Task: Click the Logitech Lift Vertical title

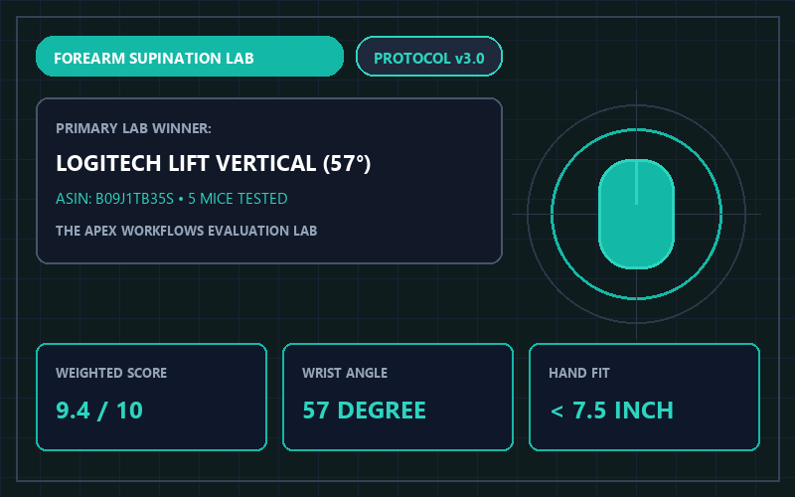Action: [x=214, y=163]
